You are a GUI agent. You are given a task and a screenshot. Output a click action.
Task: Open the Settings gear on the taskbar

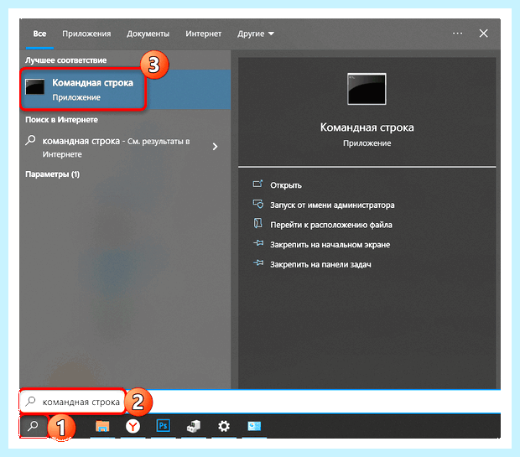(224, 426)
